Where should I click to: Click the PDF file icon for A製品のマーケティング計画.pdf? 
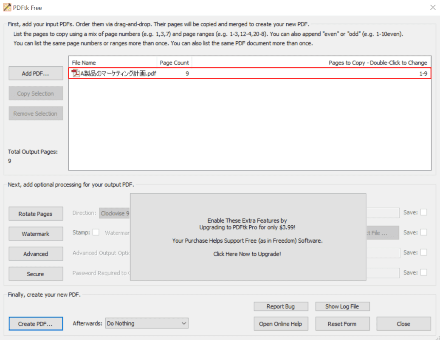coord(75,73)
